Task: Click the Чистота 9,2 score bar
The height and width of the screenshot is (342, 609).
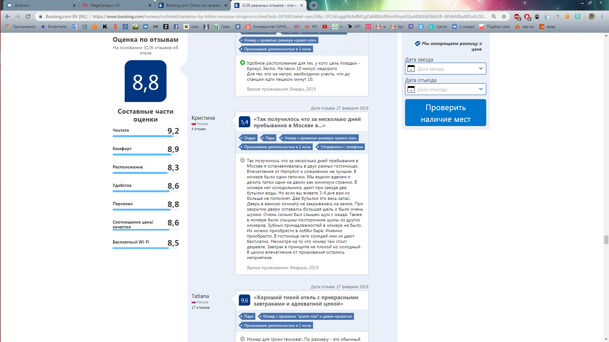Action: [x=146, y=136]
